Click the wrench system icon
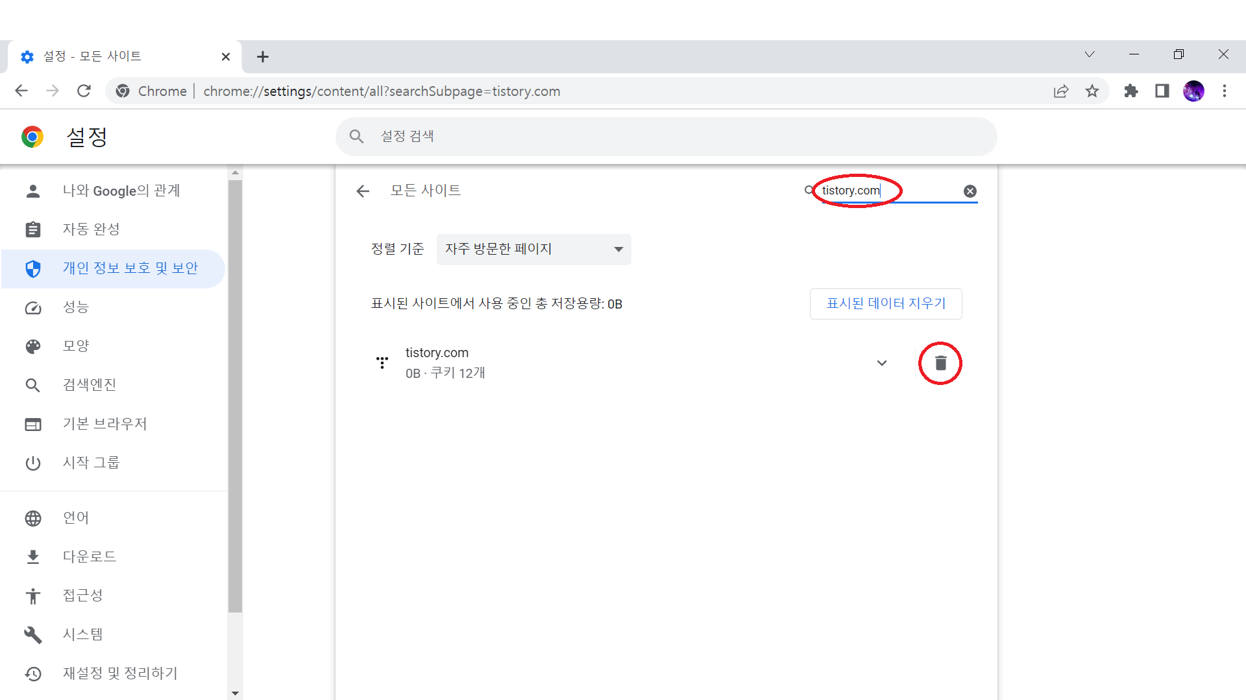Image resolution: width=1246 pixels, height=700 pixels. [33, 635]
